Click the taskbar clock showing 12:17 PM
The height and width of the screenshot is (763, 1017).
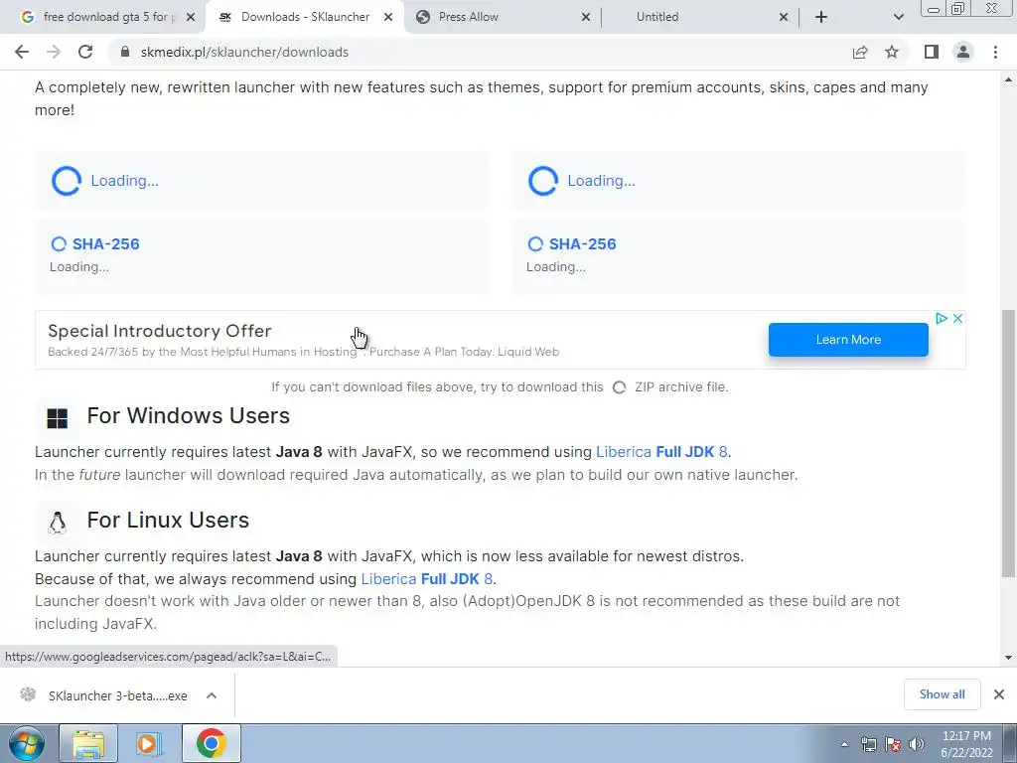click(x=966, y=744)
